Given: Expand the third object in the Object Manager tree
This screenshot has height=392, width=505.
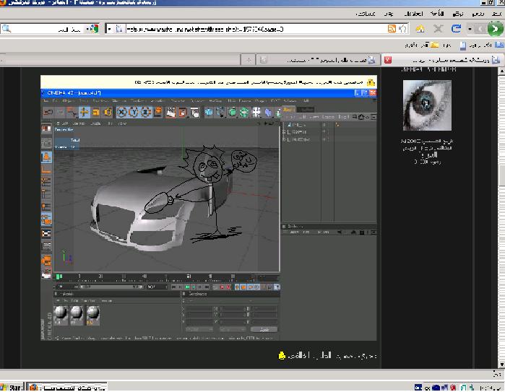Looking at the screenshot, I should (285, 139).
